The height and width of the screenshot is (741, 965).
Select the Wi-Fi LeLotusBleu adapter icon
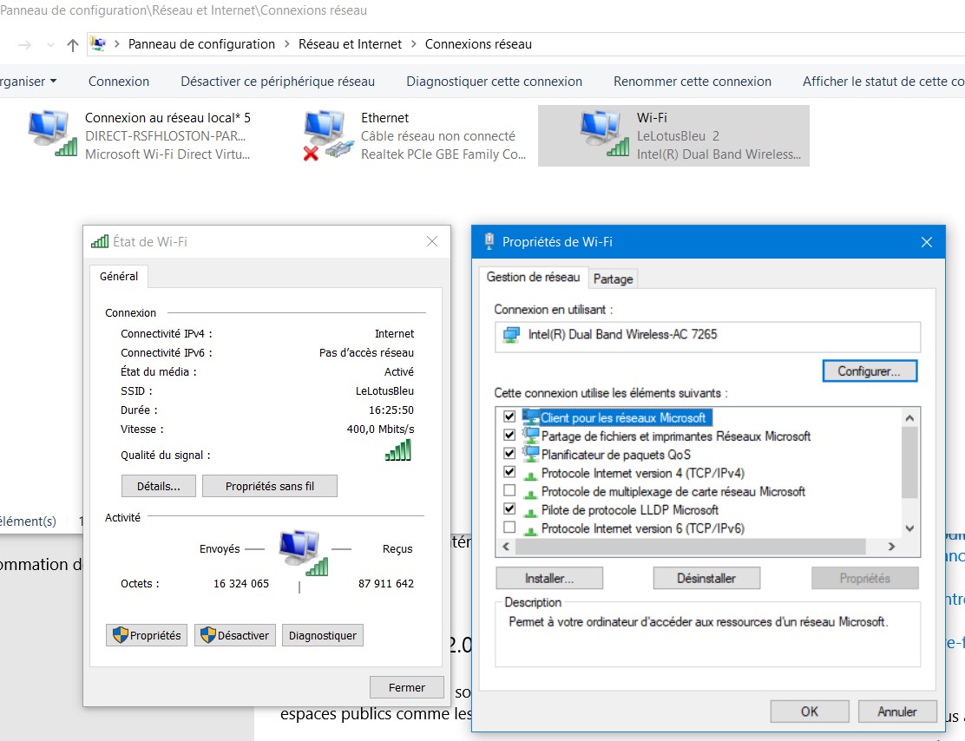604,135
